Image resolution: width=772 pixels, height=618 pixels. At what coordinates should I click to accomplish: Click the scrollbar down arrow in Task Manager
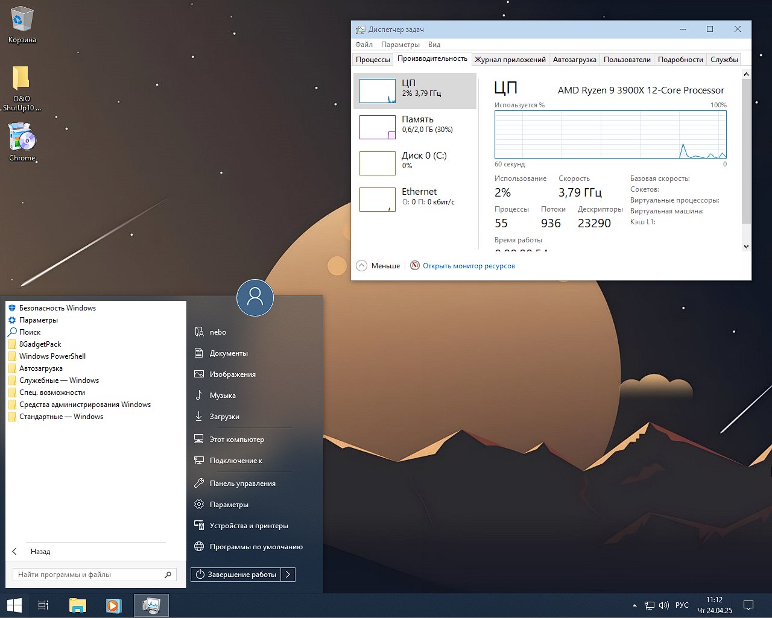coord(746,246)
